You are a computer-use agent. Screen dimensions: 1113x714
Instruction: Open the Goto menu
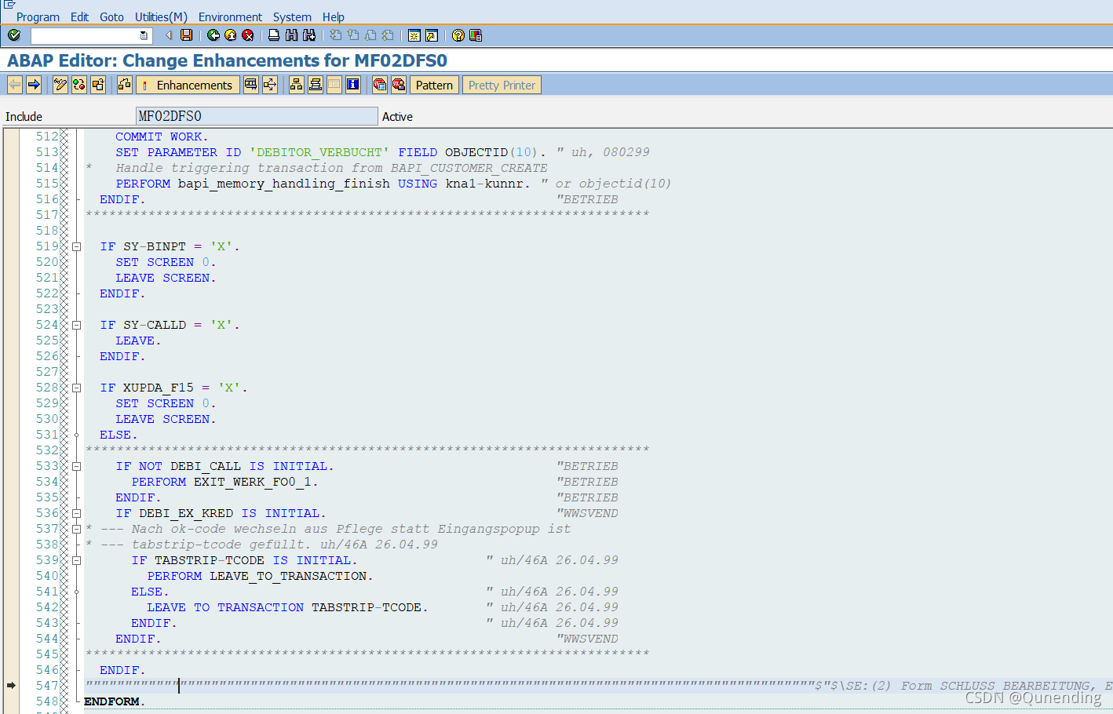tap(111, 16)
